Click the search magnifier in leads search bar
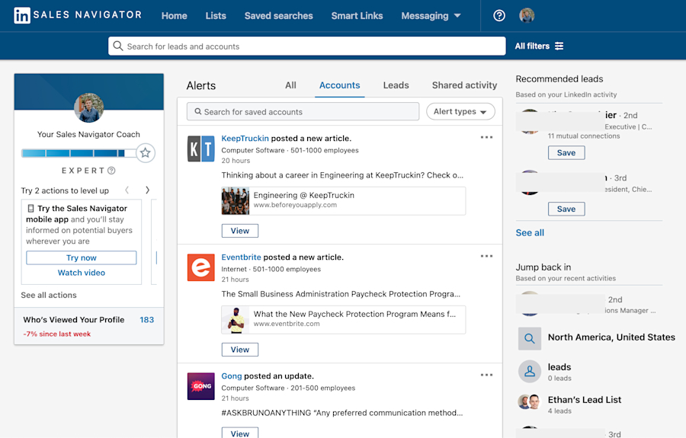 (117, 46)
